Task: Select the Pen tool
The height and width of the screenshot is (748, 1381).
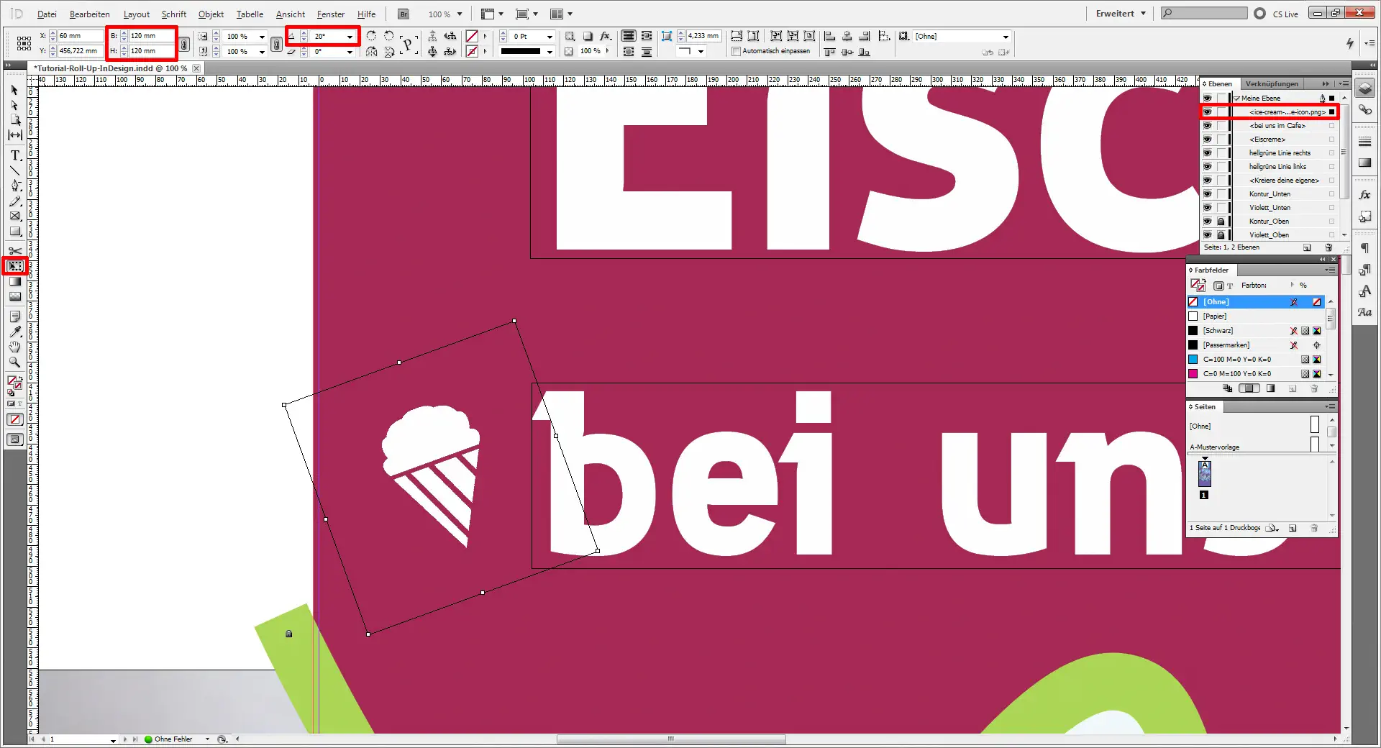Action: 14,186
